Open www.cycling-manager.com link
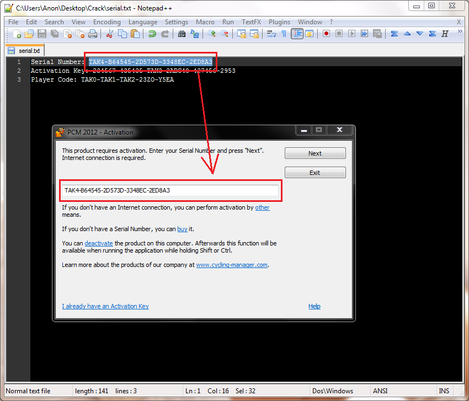The height and width of the screenshot is (401, 469). click(x=232, y=265)
